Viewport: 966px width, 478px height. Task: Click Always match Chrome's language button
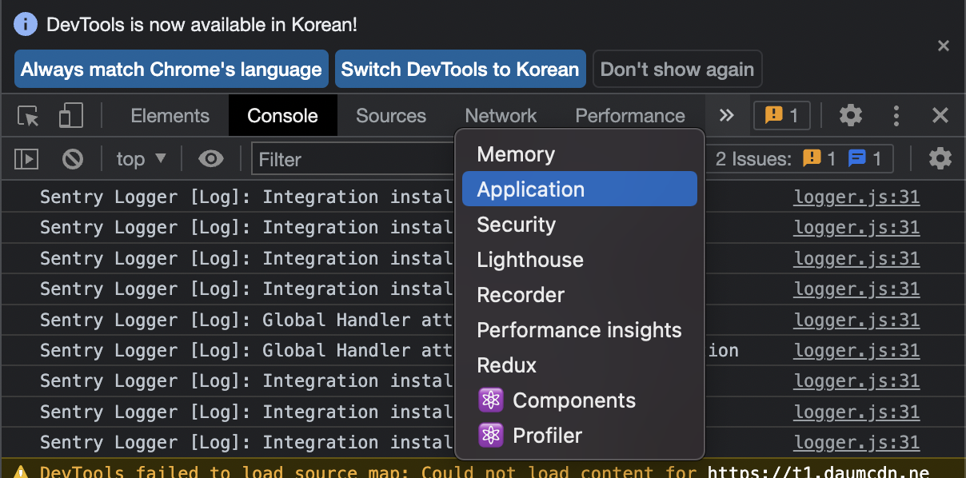click(171, 70)
